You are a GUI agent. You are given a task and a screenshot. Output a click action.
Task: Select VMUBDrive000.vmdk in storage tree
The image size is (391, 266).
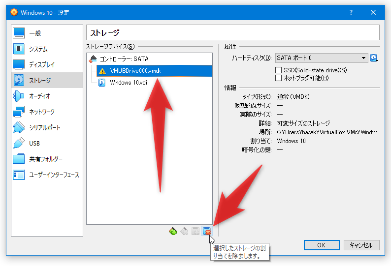tap(154, 71)
